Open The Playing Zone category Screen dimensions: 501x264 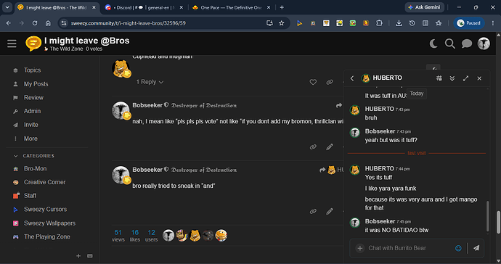point(47,237)
